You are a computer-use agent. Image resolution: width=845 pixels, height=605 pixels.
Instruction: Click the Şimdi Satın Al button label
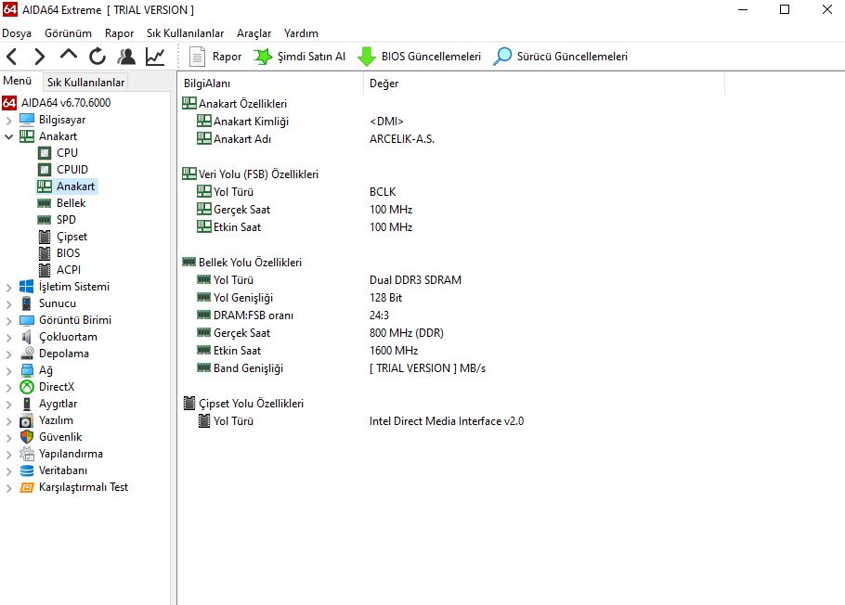311,57
